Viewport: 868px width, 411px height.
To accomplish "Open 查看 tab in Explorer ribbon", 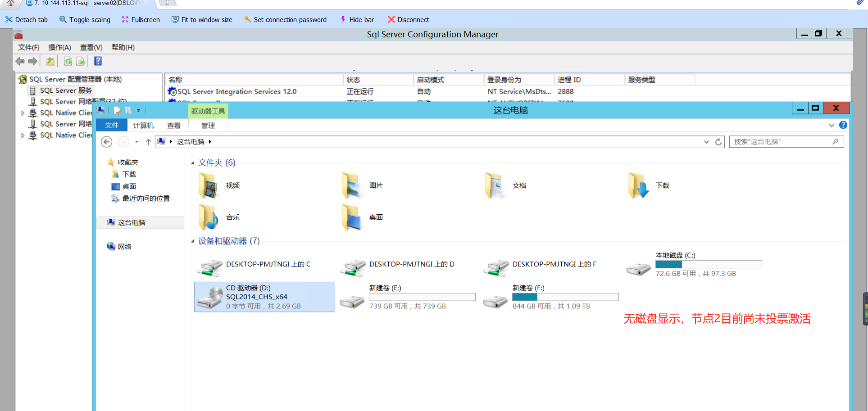I will pos(174,126).
